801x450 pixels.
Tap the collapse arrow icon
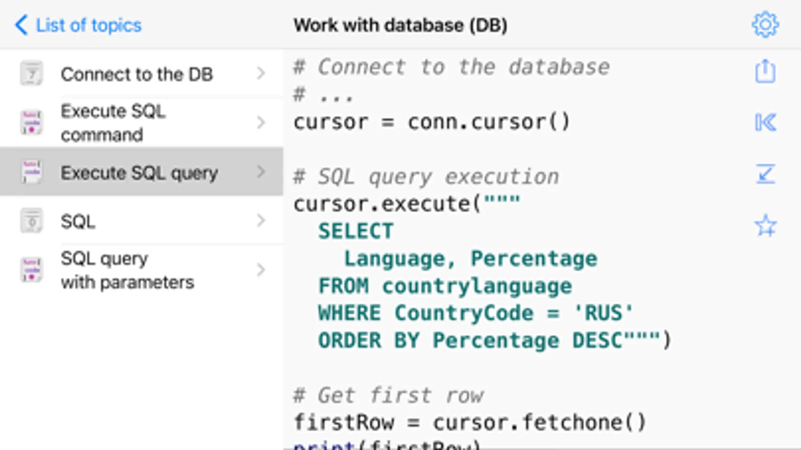click(x=765, y=174)
